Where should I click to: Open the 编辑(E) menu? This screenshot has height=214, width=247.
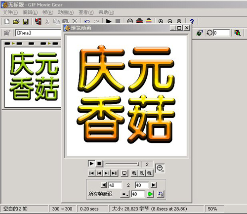pyautogui.click(x=30, y=12)
